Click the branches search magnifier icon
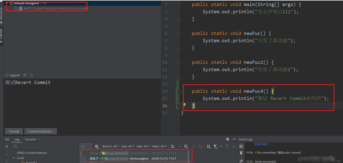 click(16, 146)
